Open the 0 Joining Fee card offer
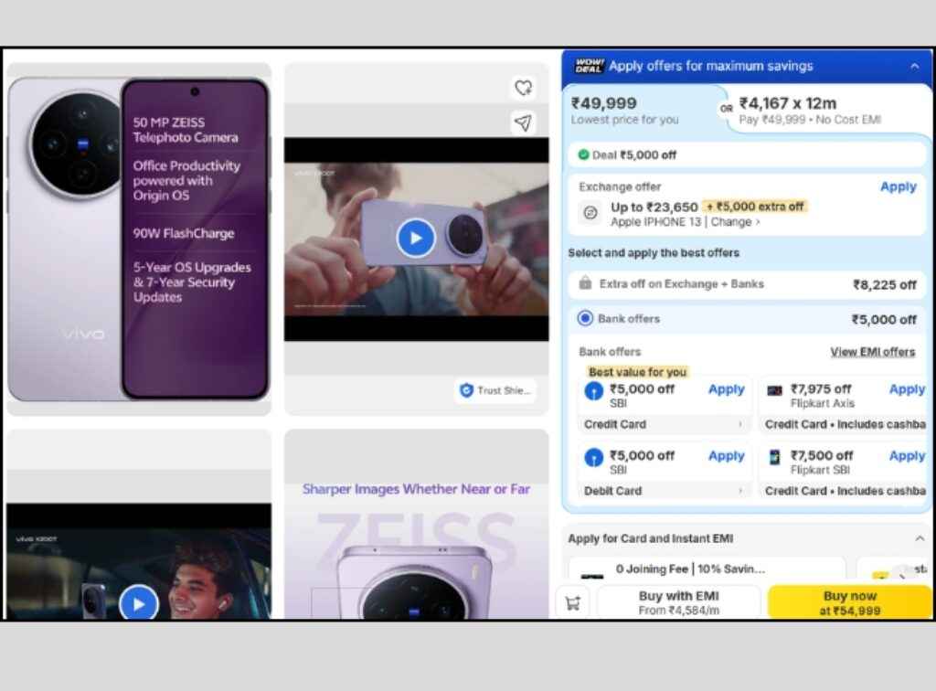The width and height of the screenshot is (936, 691). [x=707, y=569]
